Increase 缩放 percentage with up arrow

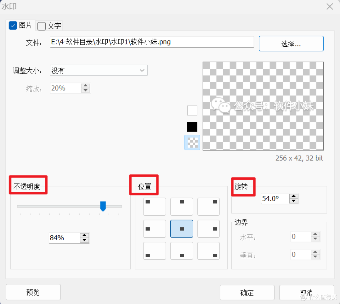pos(86,85)
